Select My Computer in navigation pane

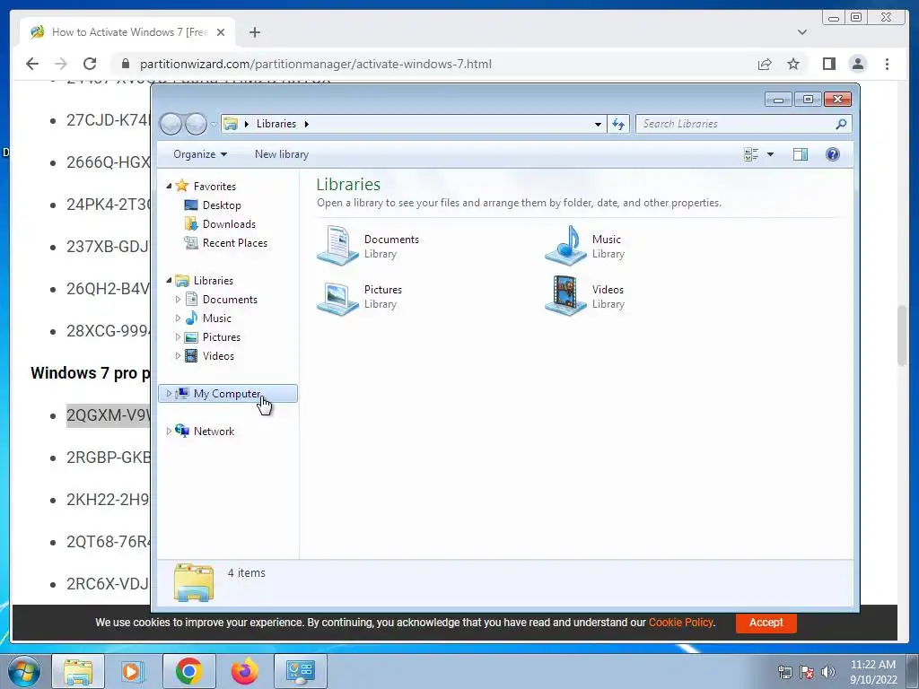[228, 394]
